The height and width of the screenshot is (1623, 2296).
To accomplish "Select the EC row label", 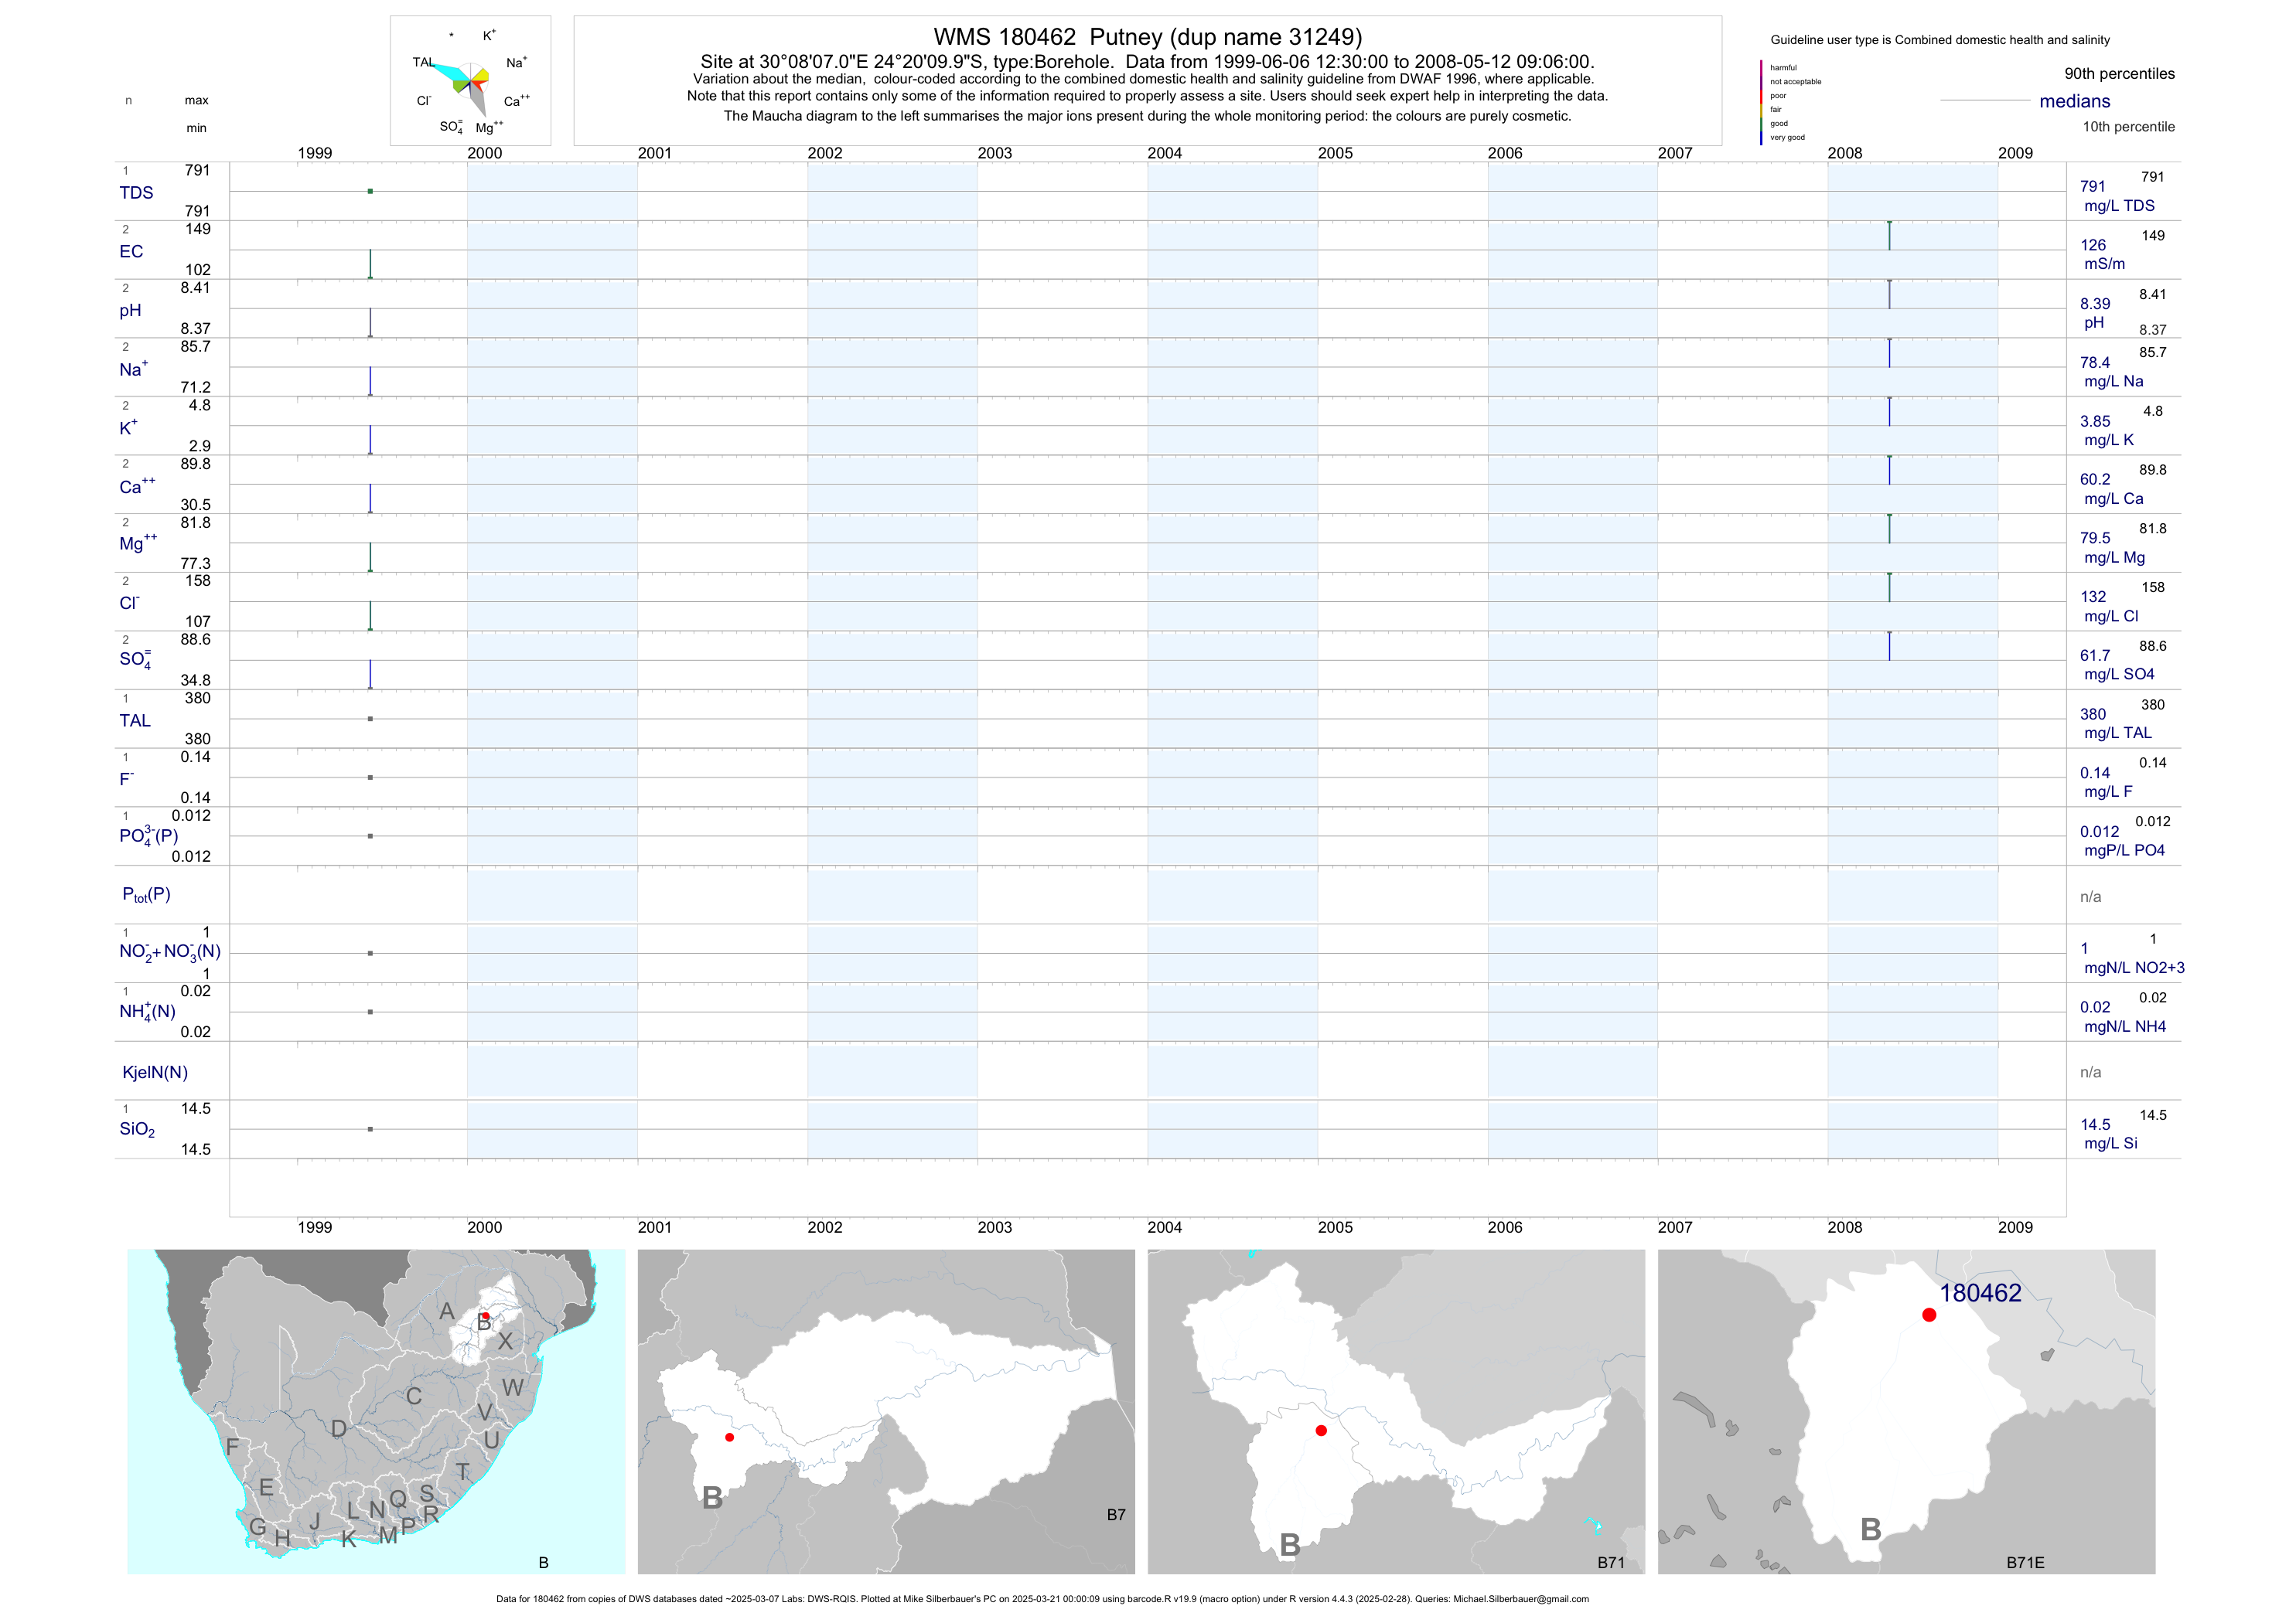I will pos(131,251).
